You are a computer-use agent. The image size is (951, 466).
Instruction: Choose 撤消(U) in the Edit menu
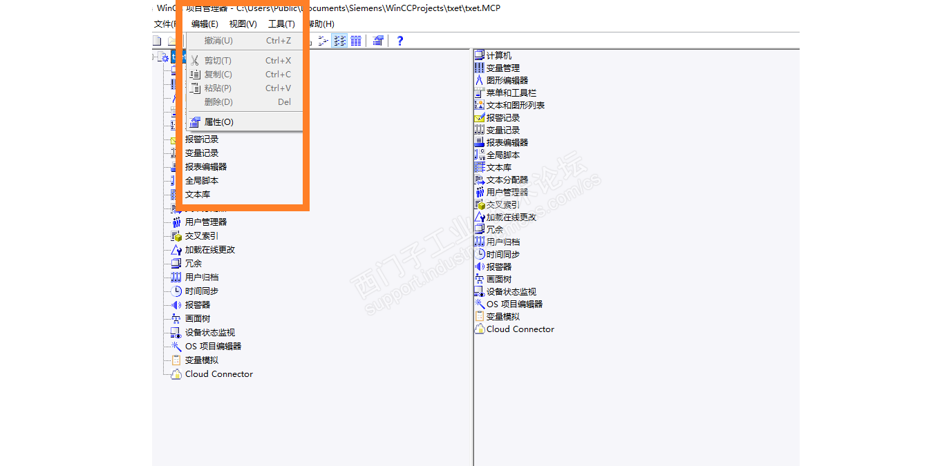tap(245, 41)
